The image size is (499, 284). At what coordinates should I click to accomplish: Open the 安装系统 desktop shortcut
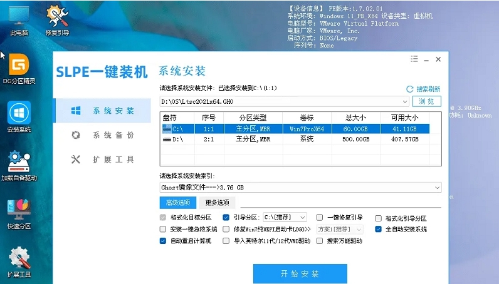19,117
